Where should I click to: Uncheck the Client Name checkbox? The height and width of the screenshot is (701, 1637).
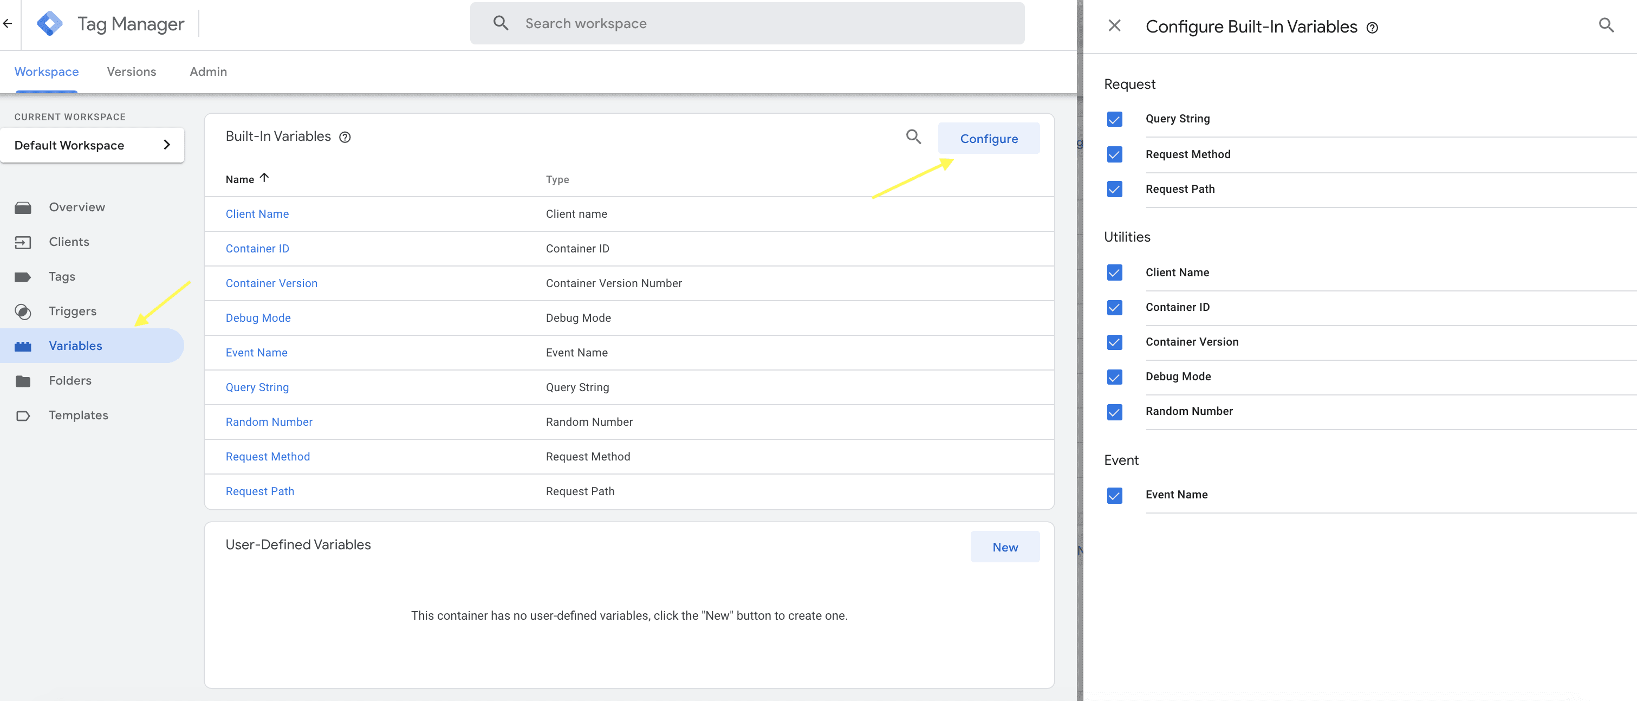1114,272
